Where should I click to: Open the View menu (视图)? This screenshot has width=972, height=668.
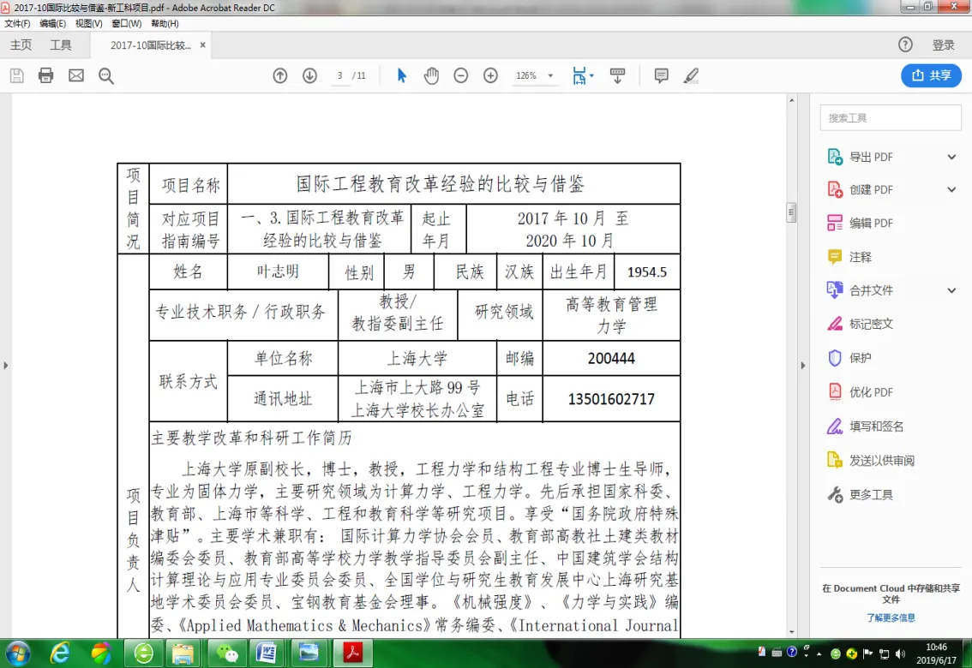88,23
